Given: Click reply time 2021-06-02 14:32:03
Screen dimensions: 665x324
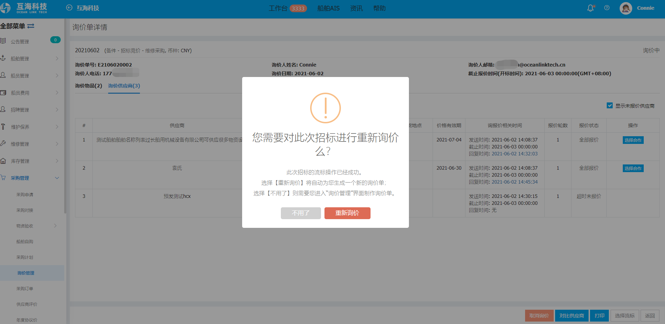Looking at the screenshot, I should (x=514, y=154).
